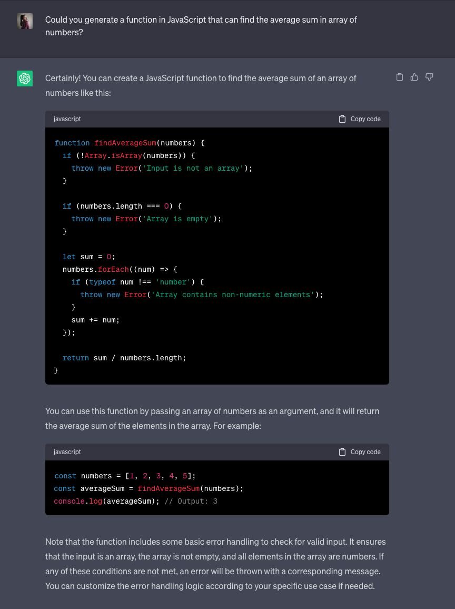
Task: Click the 'if (!Array.isArray(numbers)) {' line
Action: pos(128,155)
